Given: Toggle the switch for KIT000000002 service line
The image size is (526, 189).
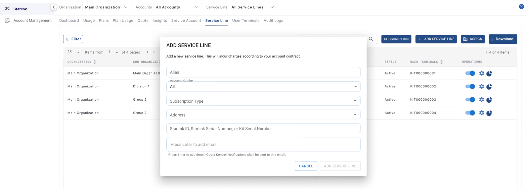Looking at the screenshot, I should click(x=470, y=86).
